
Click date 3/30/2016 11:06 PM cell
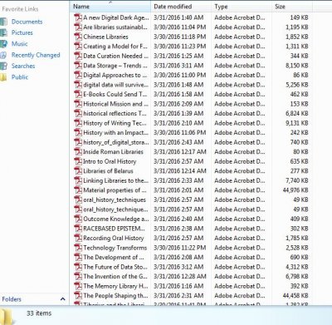[180, 132]
